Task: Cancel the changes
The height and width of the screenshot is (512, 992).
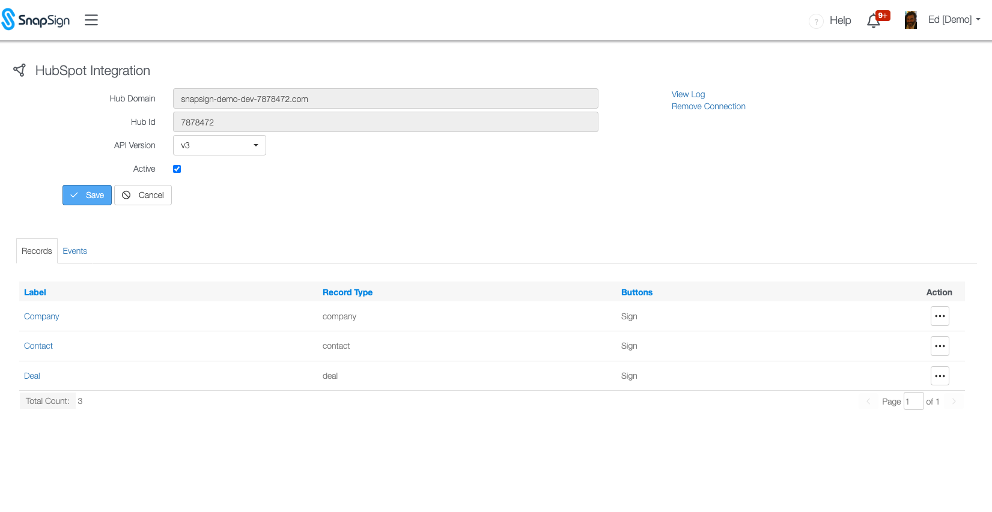Action: (143, 195)
